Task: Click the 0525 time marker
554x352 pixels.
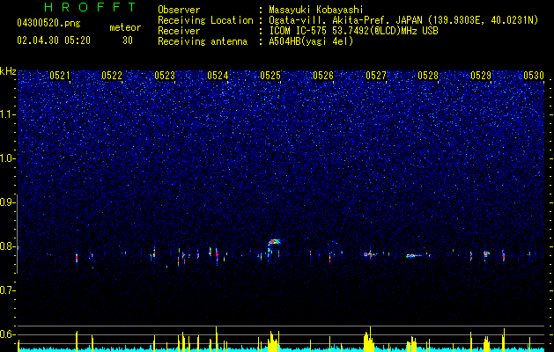Action: click(270, 76)
